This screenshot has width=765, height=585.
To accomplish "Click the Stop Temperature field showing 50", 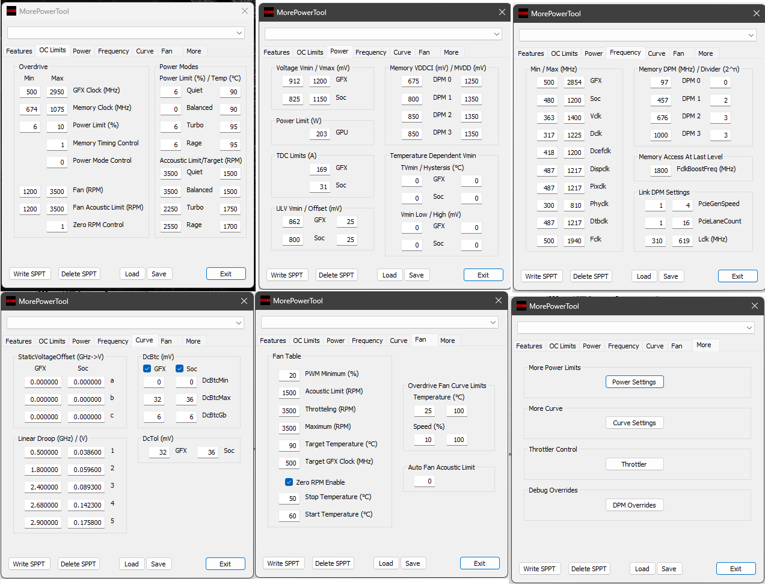I will [x=289, y=499].
